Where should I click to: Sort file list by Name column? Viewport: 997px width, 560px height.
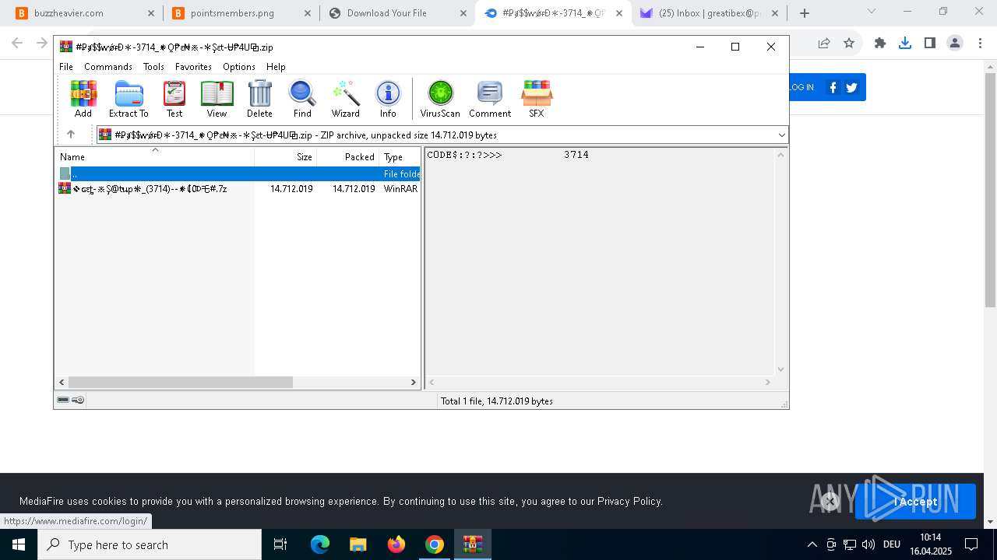click(x=154, y=156)
